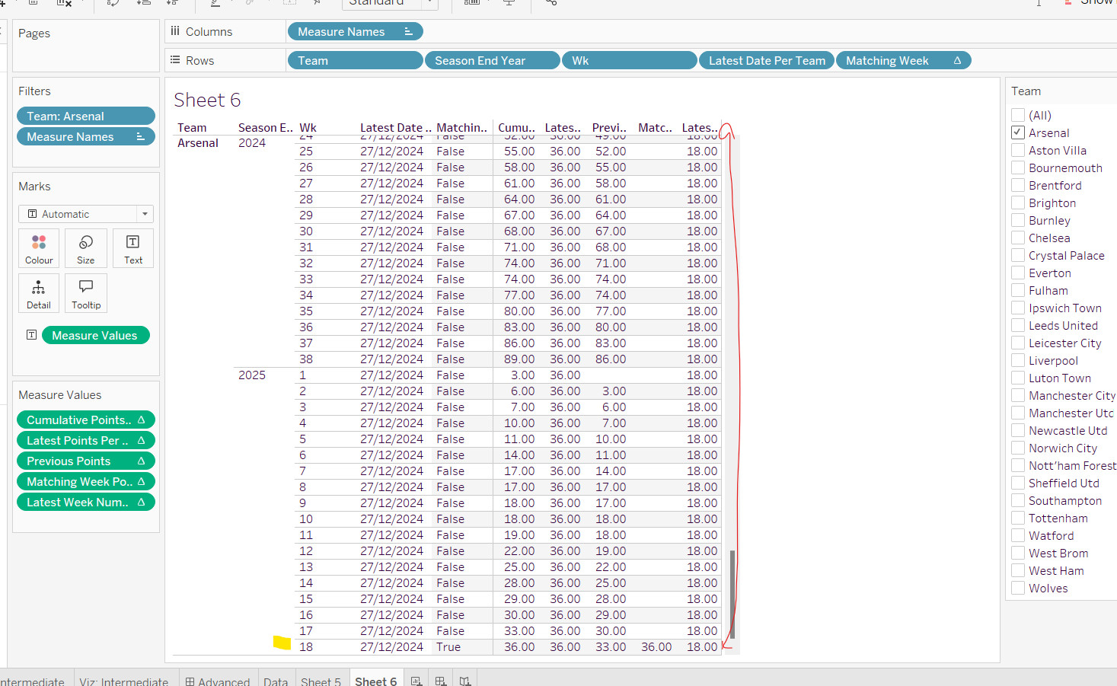The width and height of the screenshot is (1117, 686).
Task: Switch to the Sheet 5 tab
Action: pos(321,681)
